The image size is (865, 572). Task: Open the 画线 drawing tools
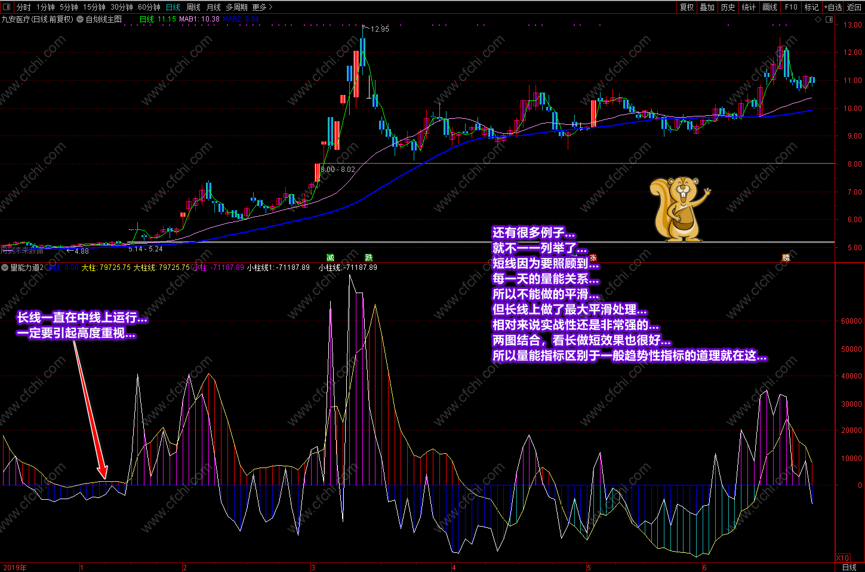point(769,7)
